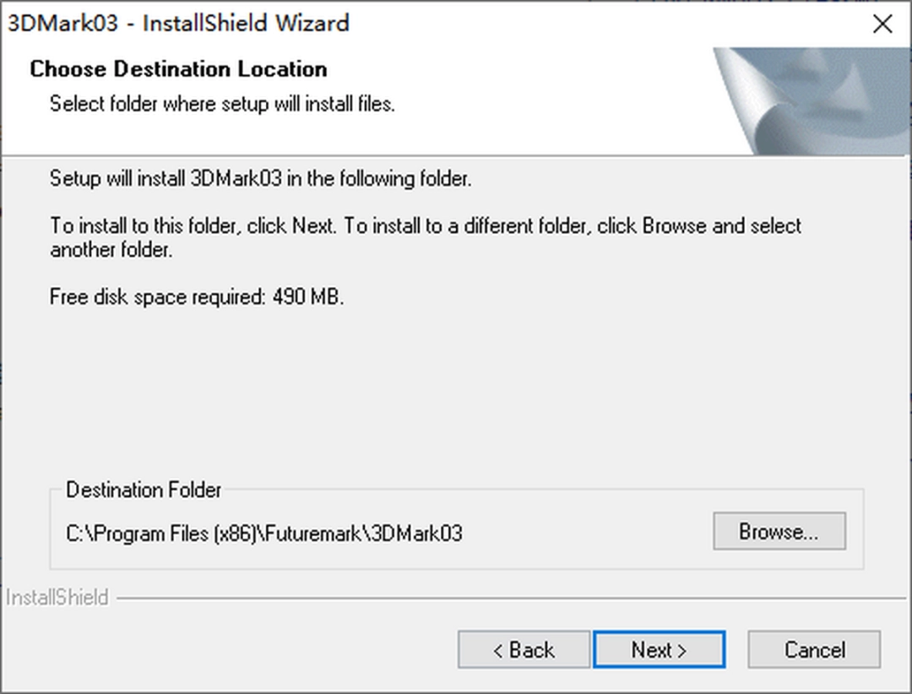This screenshot has width=912, height=694.
Task: Click the highlighted default Next button
Action: [659, 649]
